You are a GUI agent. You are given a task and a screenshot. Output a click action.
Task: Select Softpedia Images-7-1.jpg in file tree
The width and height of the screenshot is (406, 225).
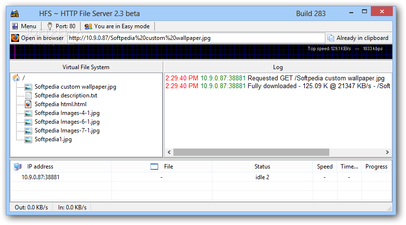pos(67,131)
